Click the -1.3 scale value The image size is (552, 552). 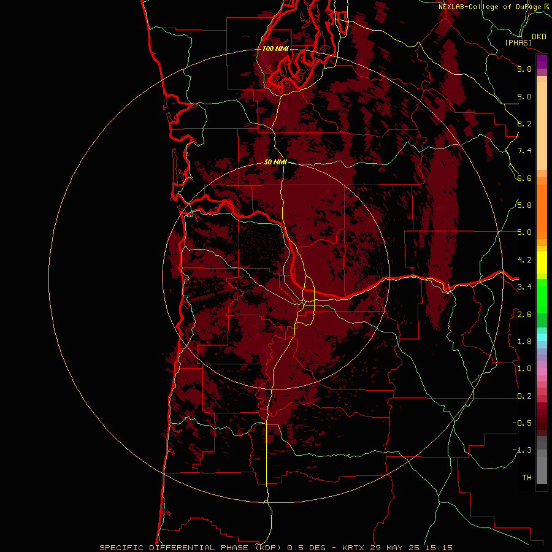(x=522, y=450)
